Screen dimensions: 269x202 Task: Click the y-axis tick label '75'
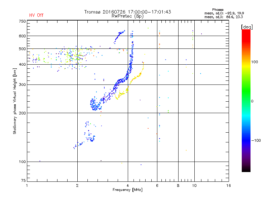pyautogui.click(x=24, y=180)
